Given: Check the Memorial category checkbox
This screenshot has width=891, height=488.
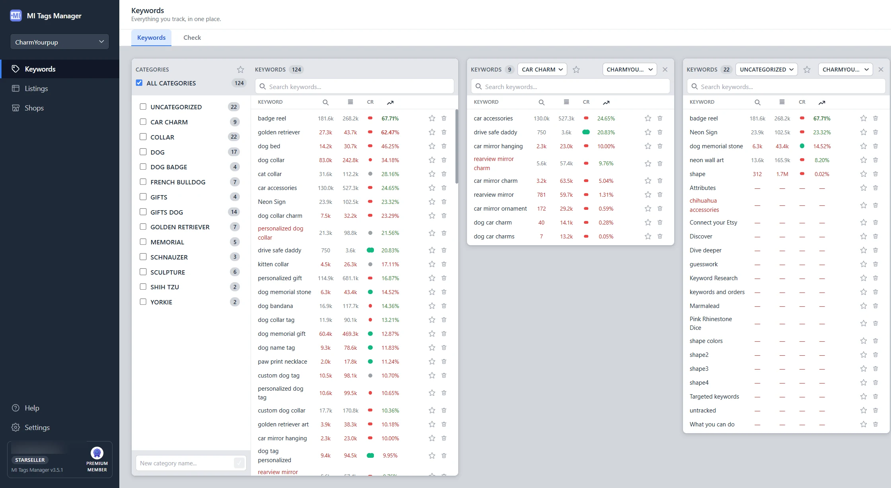Looking at the screenshot, I should coord(143,242).
